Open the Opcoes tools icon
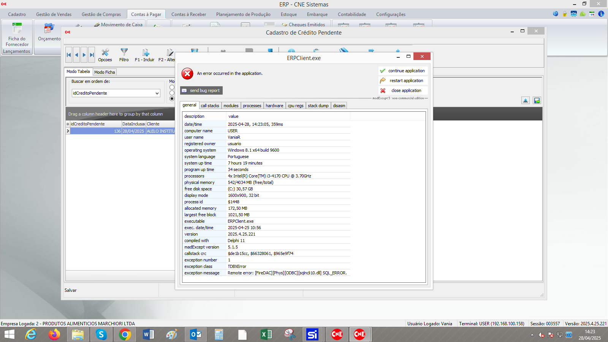The width and height of the screenshot is (608, 342). (x=105, y=55)
